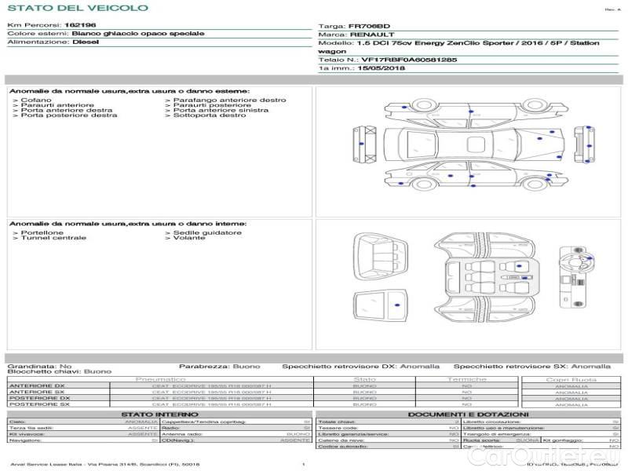Click the blue damage dot on the tailgate diagram

397,305
